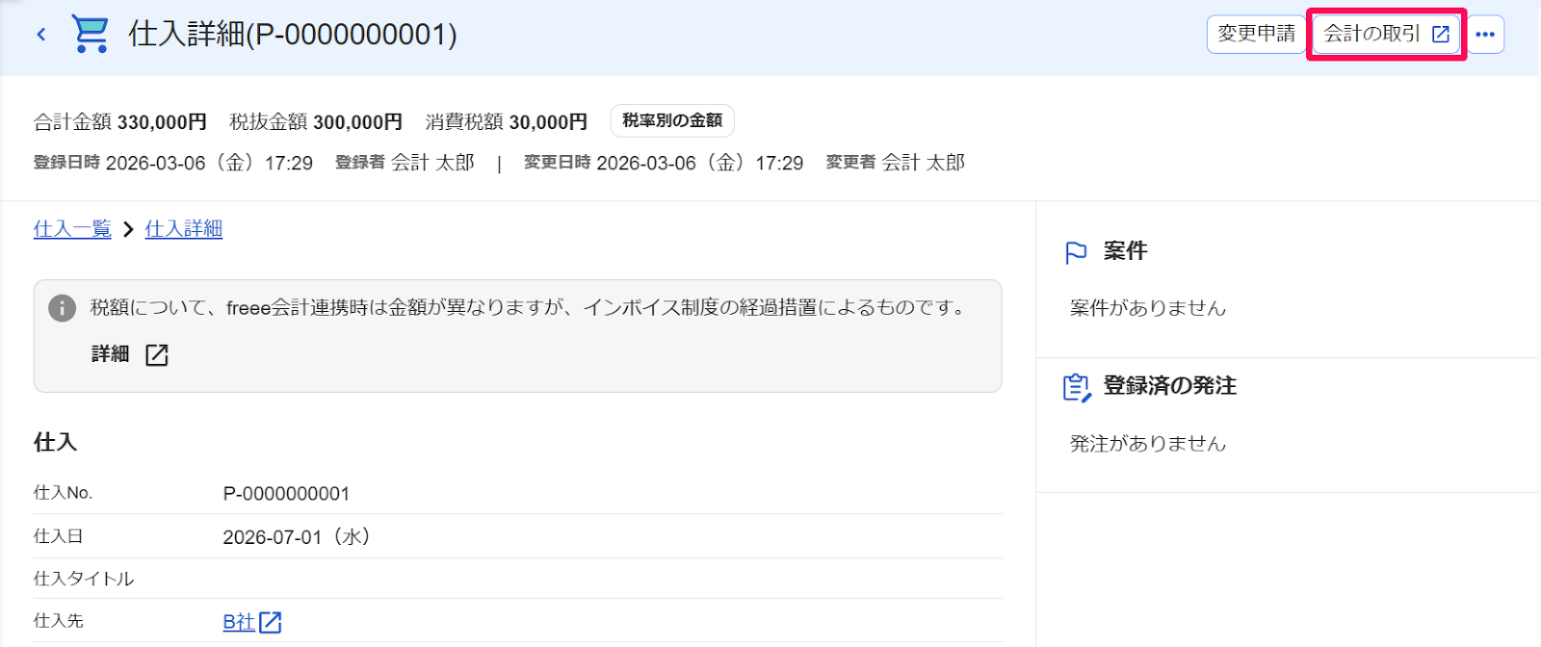Viewport: 1541px width, 647px height.
Task: Click the 仕入日 row label
Action: [59, 536]
